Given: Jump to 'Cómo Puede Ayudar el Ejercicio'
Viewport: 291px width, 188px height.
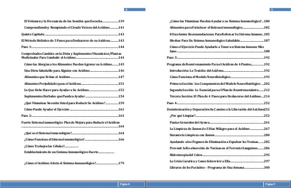Looking at the screenshot, I should point(74,110).
